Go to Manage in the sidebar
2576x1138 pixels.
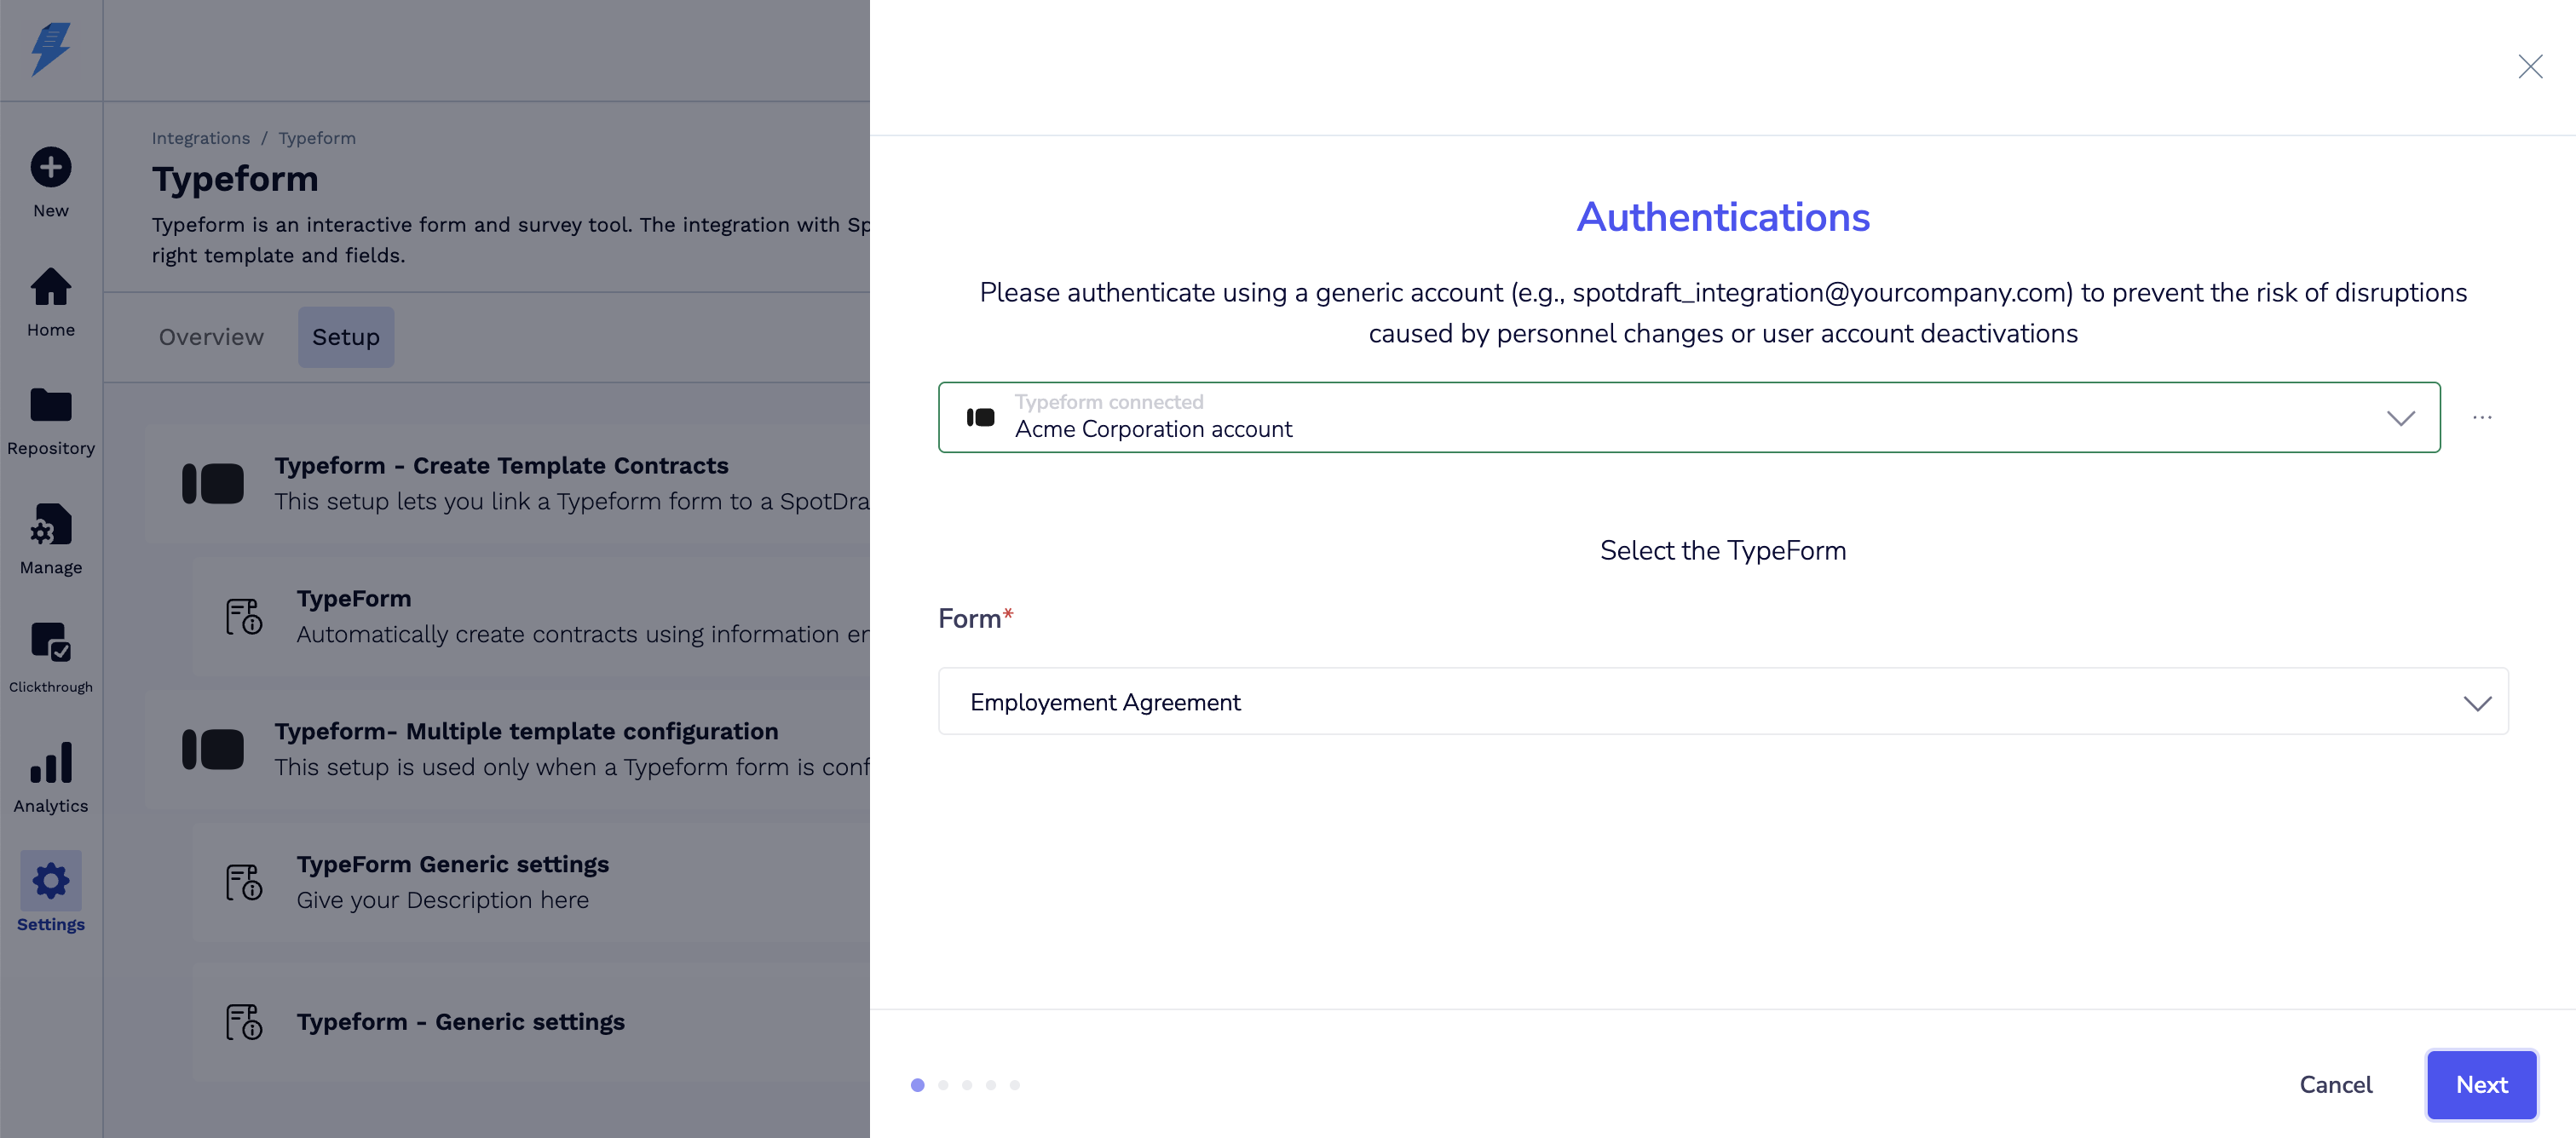(x=50, y=525)
